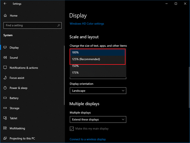Open Notifications & actions settings
The image size is (190, 143).
[x=23, y=68]
